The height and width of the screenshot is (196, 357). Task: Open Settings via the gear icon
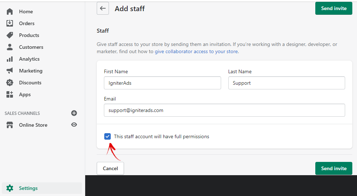pyautogui.click(x=10, y=188)
